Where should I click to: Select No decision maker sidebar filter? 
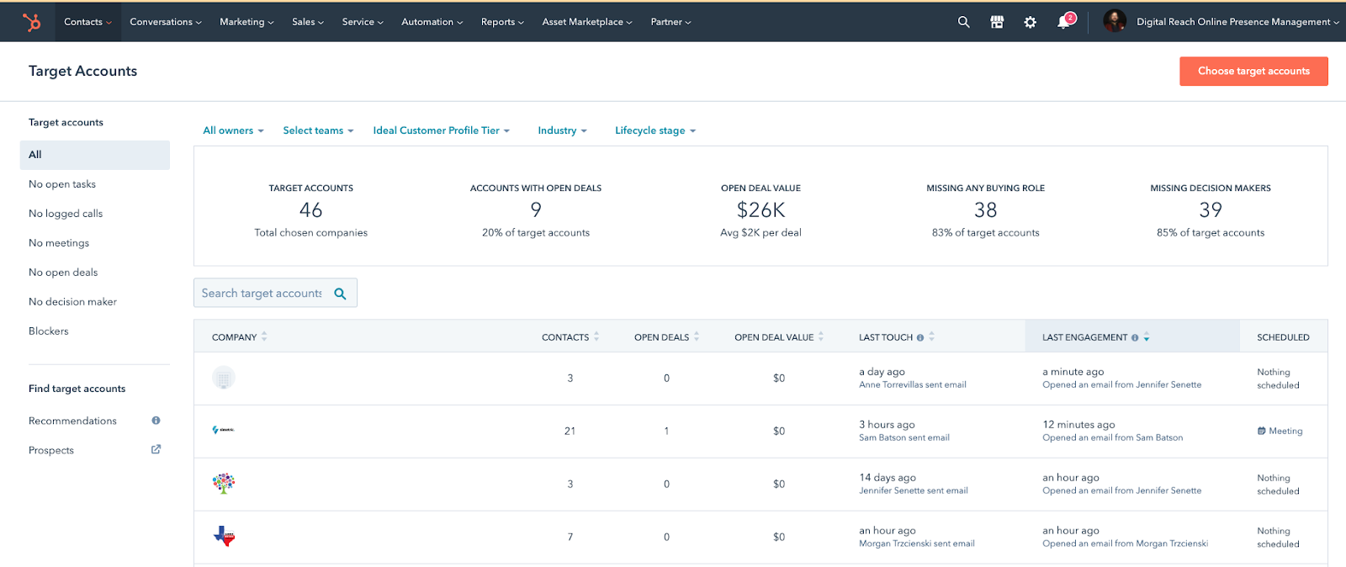coord(72,302)
